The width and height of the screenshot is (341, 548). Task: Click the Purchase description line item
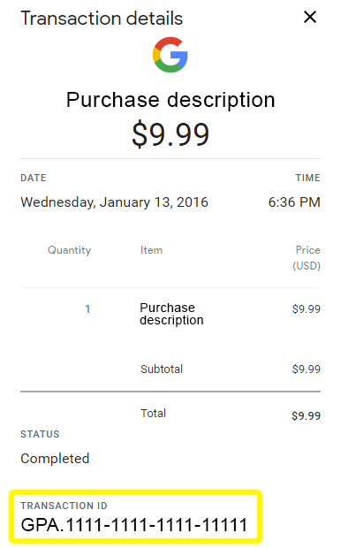click(x=171, y=314)
